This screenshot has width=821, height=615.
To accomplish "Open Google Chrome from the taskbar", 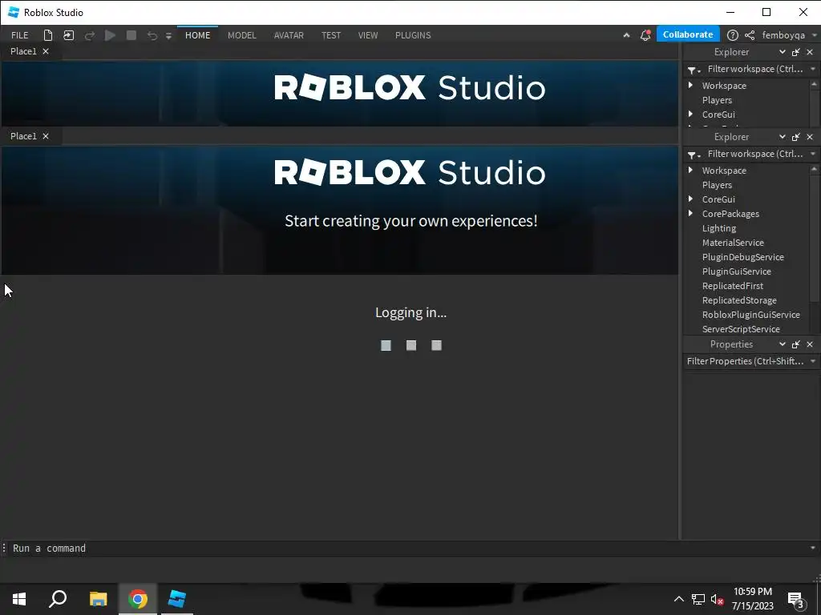I will [x=138, y=599].
